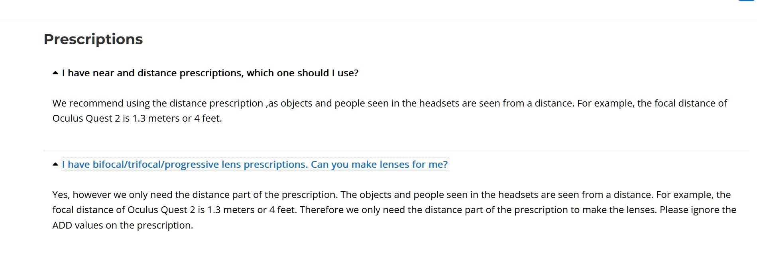
Task: Click the 'Oculus Quest 2 is 1.3 meters' line in the first answer
Action: coord(137,118)
